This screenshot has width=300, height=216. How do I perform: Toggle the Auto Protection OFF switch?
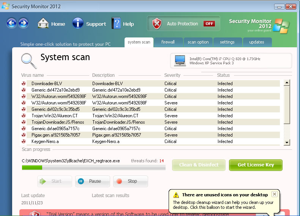pos(209,23)
